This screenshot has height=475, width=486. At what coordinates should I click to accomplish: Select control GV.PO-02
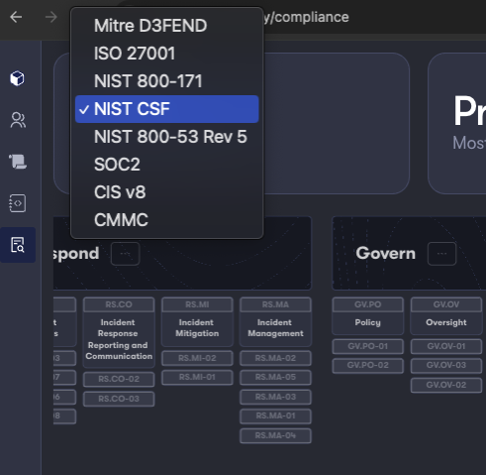point(368,366)
